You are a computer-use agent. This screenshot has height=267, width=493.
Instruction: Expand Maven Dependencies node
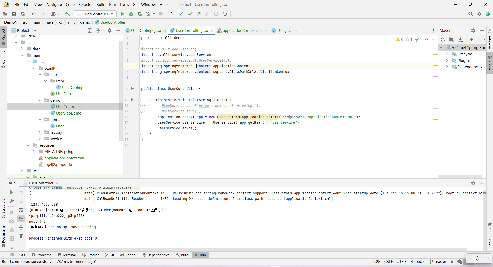pyautogui.click(x=447, y=67)
